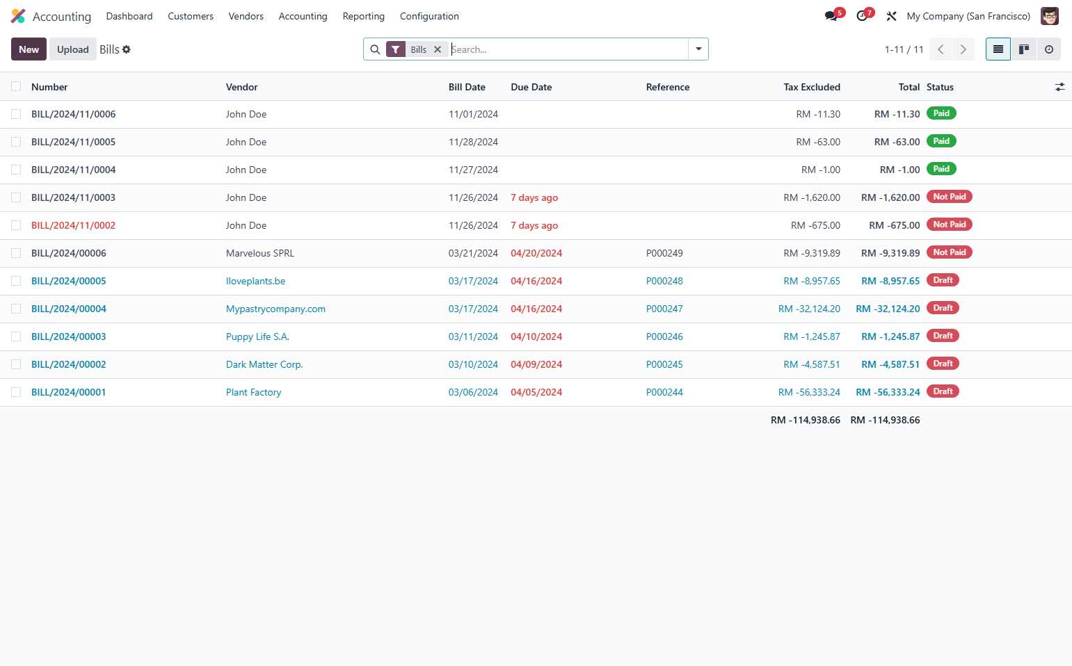Sort by Vendor column header
This screenshot has height=666, width=1072.
242,87
